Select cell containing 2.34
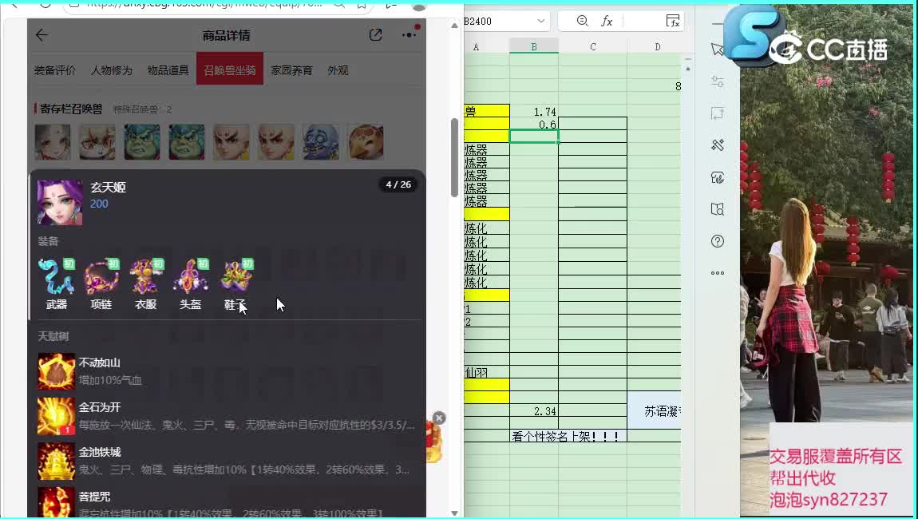This screenshot has height=519, width=918. tap(534, 410)
